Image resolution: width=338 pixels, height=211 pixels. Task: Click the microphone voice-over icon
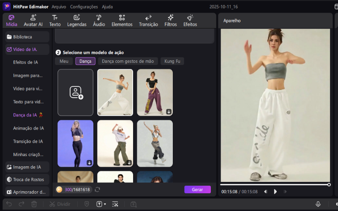318,204
